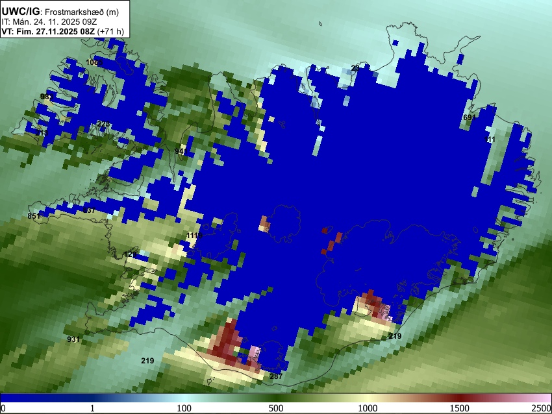The image size is (552, 414).
Task: Click the 2500 label on the scale
Action: coord(542,408)
